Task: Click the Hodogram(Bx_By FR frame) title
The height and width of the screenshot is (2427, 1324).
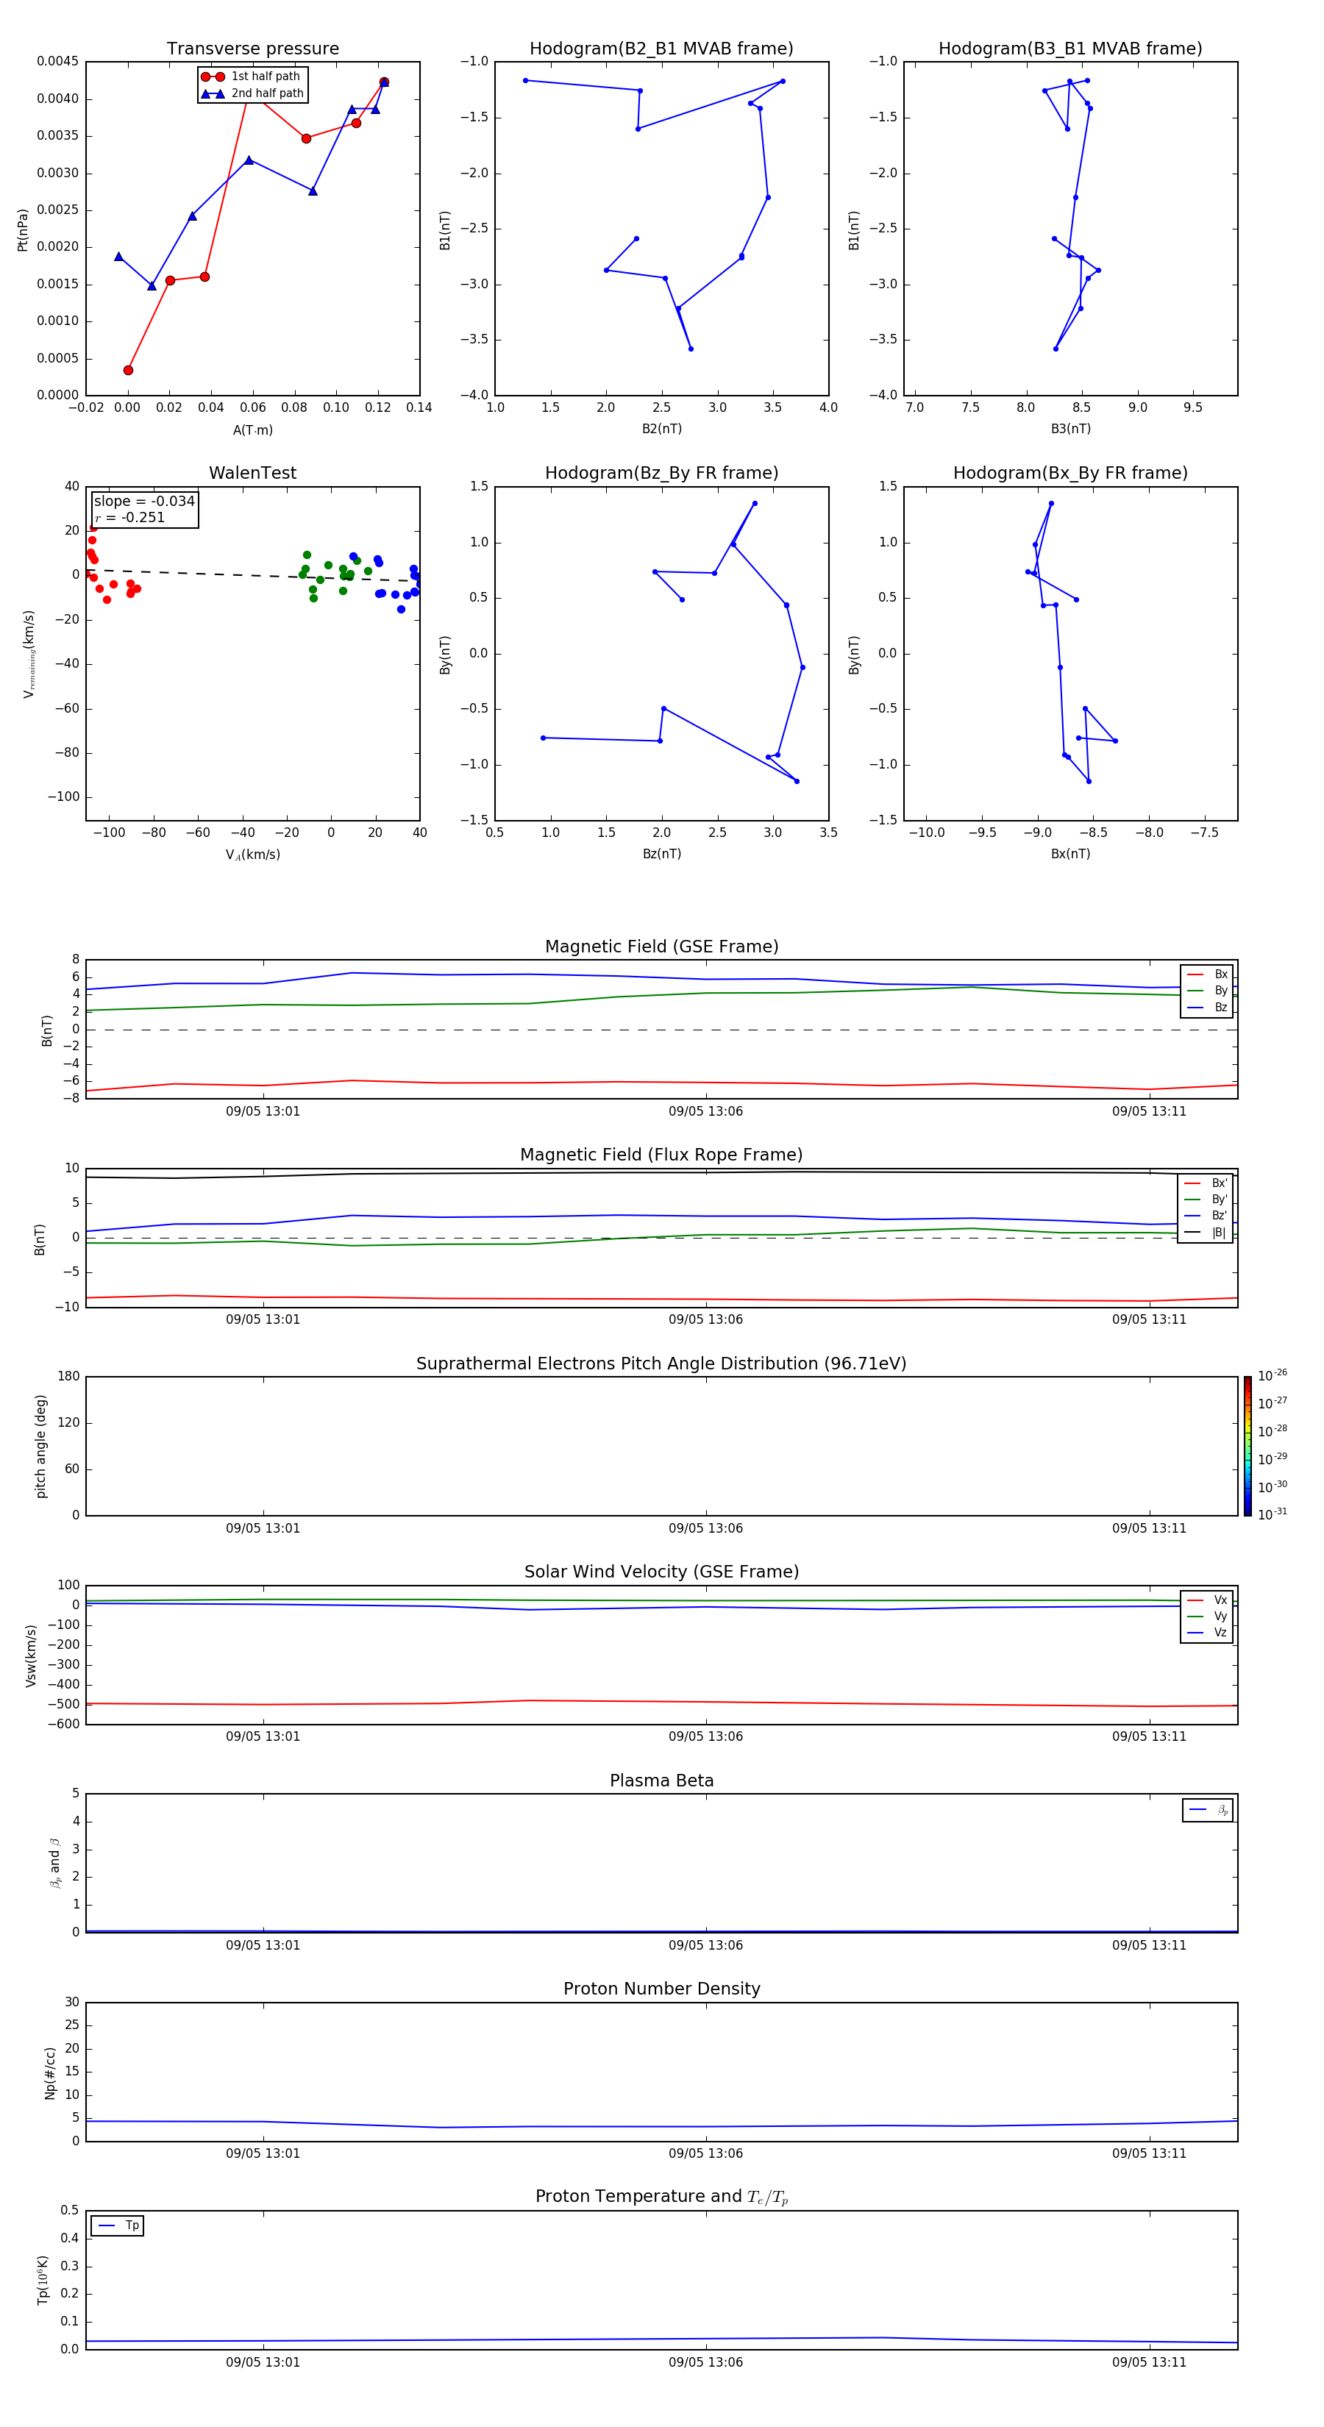Action: pos(1070,473)
